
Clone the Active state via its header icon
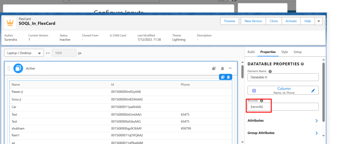coord(214,69)
